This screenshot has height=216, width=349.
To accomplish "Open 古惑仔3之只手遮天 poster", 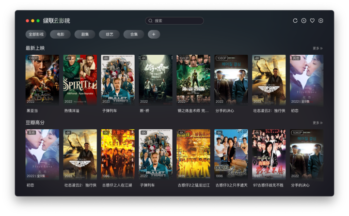I will click(x=231, y=154).
